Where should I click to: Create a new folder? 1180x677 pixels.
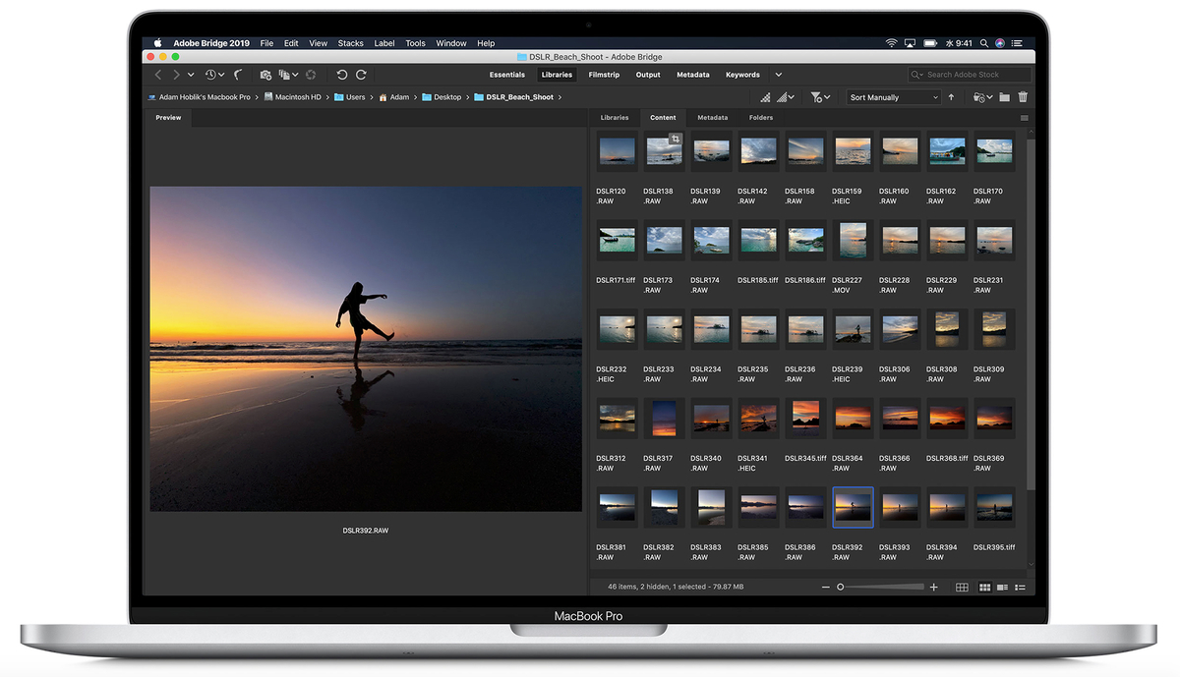pos(1004,97)
